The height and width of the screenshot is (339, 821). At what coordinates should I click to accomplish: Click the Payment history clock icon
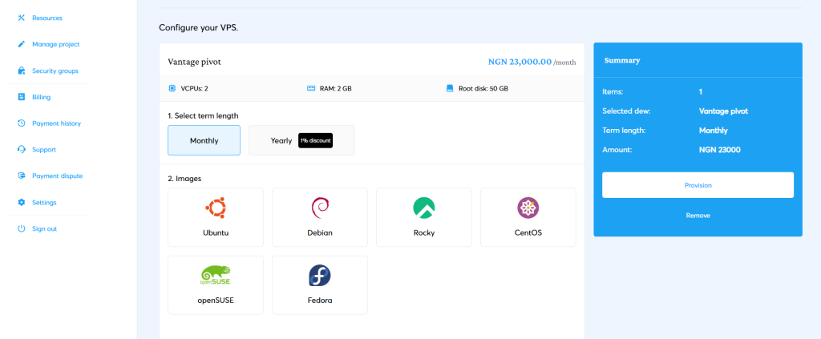(x=22, y=123)
